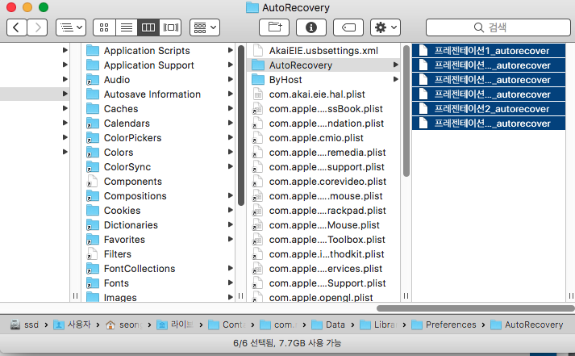Click the Images folder icon

[93, 297]
